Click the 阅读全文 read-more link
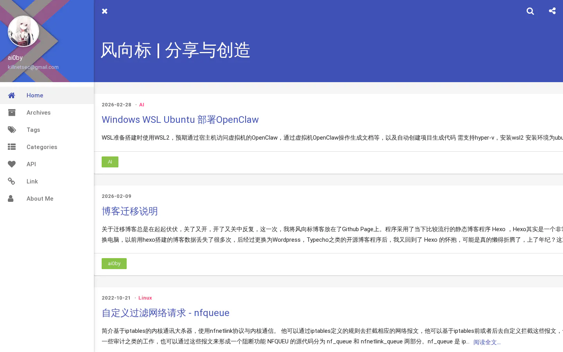This screenshot has width=563, height=352. pyautogui.click(x=487, y=342)
